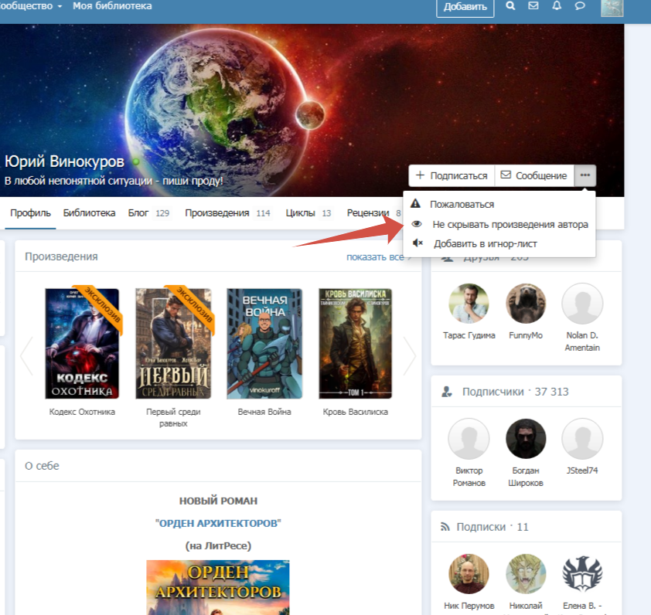Open Богдан Широков subscriber avatar
The image size is (651, 615).
tap(526, 440)
